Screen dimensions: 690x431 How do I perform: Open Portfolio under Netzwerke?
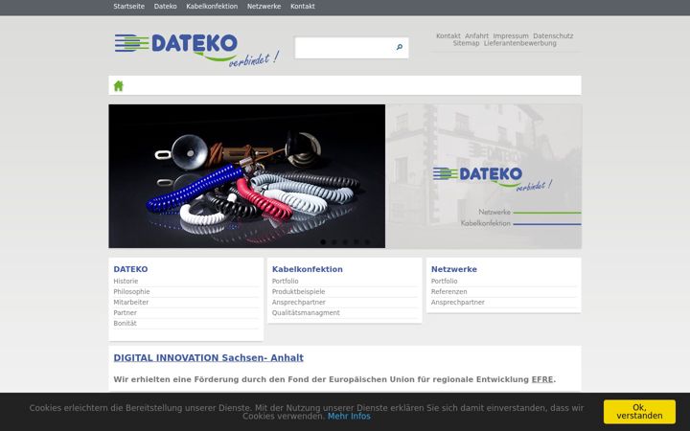coord(444,281)
